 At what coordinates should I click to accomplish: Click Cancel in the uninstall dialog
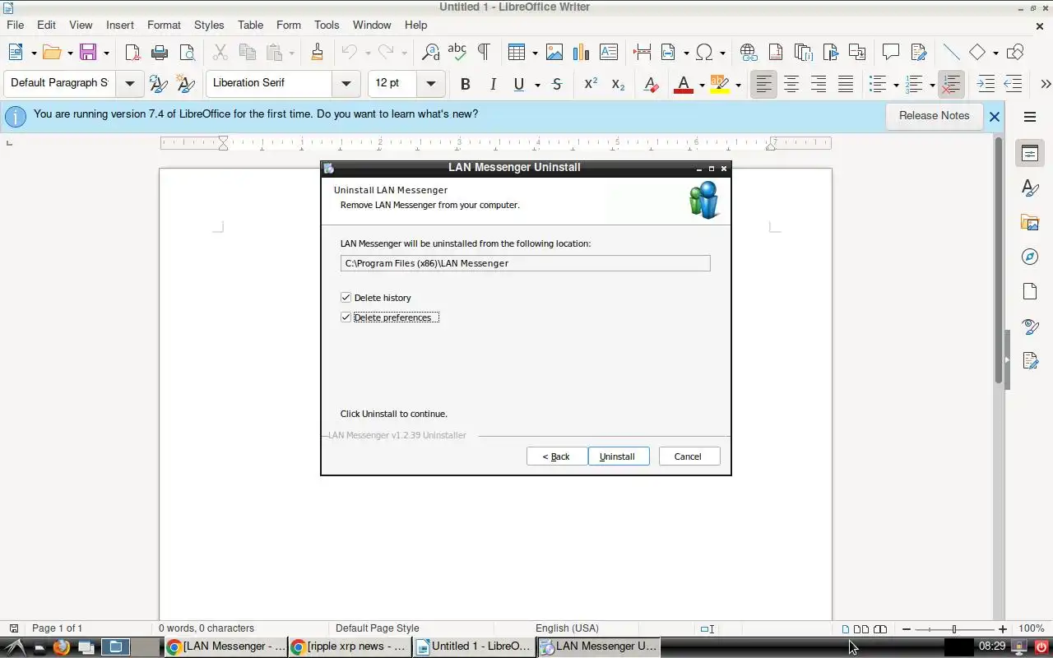point(689,456)
